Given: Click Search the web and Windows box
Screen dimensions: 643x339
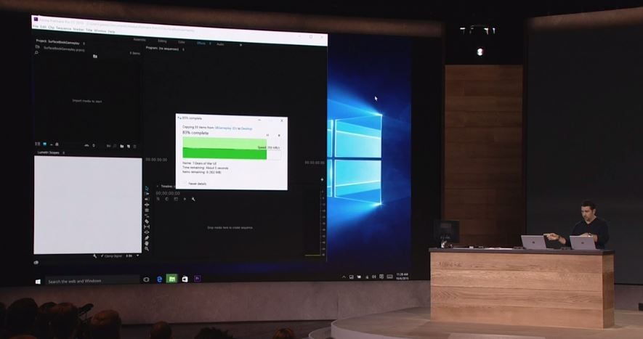Looking at the screenshot, I should point(92,281).
